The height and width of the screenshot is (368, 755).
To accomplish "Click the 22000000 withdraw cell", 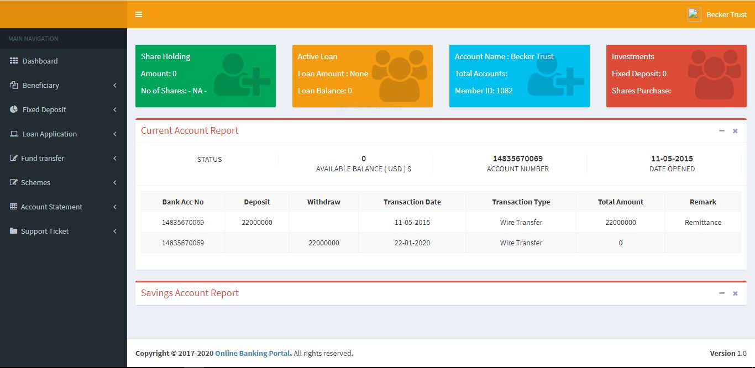I will [324, 243].
